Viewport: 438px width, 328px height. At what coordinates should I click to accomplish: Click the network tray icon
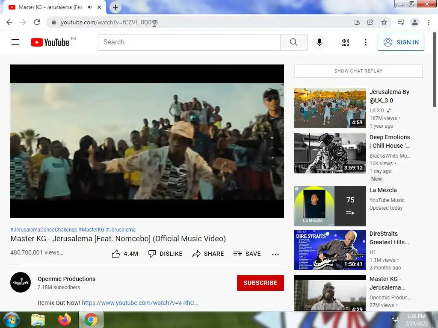pos(395,319)
